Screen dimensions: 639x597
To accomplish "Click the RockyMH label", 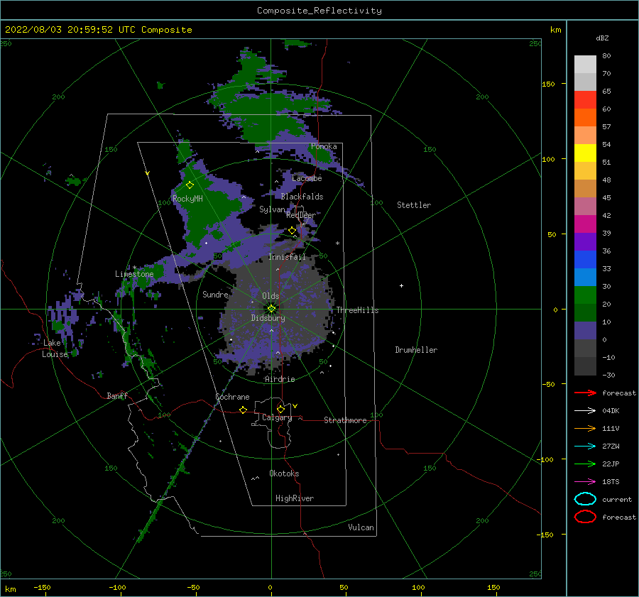I will tap(187, 199).
